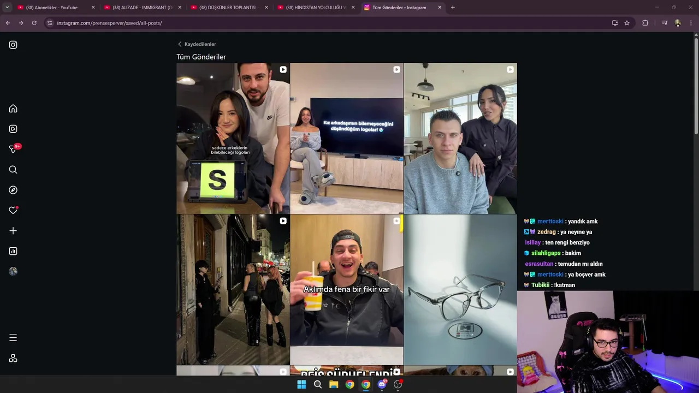Open File Explorer from taskbar
The height and width of the screenshot is (393, 699).
coord(334,384)
